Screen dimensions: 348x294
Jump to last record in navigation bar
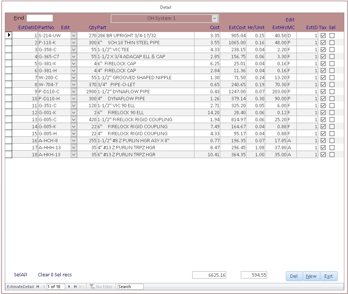point(75,287)
